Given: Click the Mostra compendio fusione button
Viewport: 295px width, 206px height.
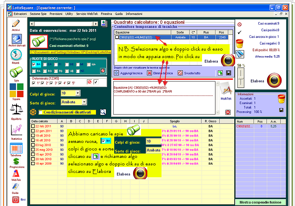Looking at the screenshot, I should tap(260, 202).
